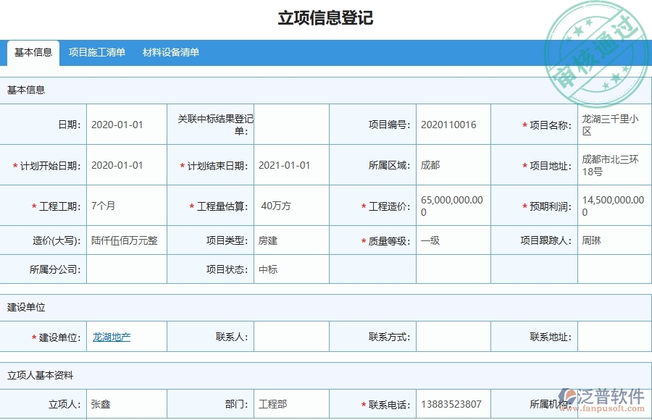Select the 基本信息 tab
Image resolution: width=652 pixels, height=420 pixels.
[x=32, y=52]
